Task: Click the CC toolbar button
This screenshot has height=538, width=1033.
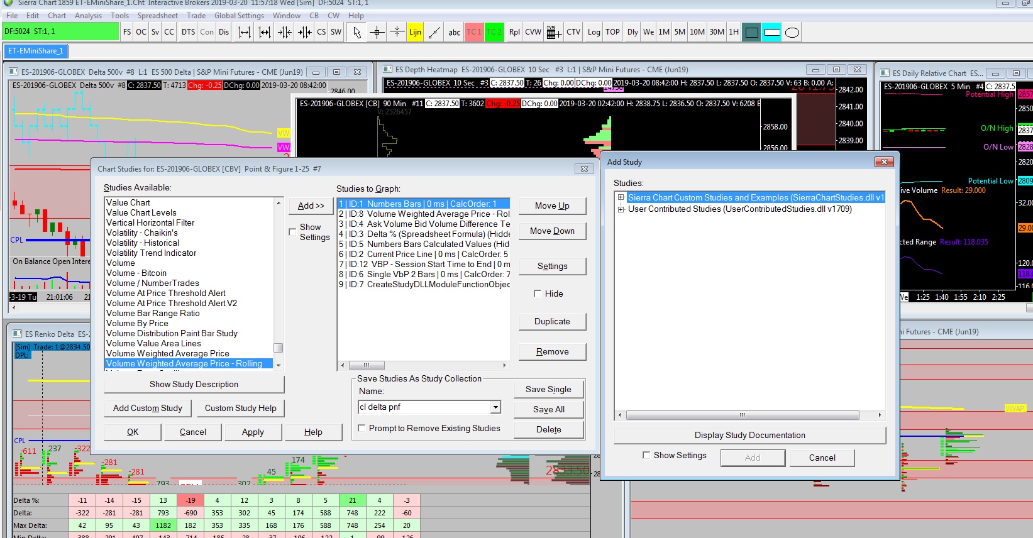Action: click(169, 32)
